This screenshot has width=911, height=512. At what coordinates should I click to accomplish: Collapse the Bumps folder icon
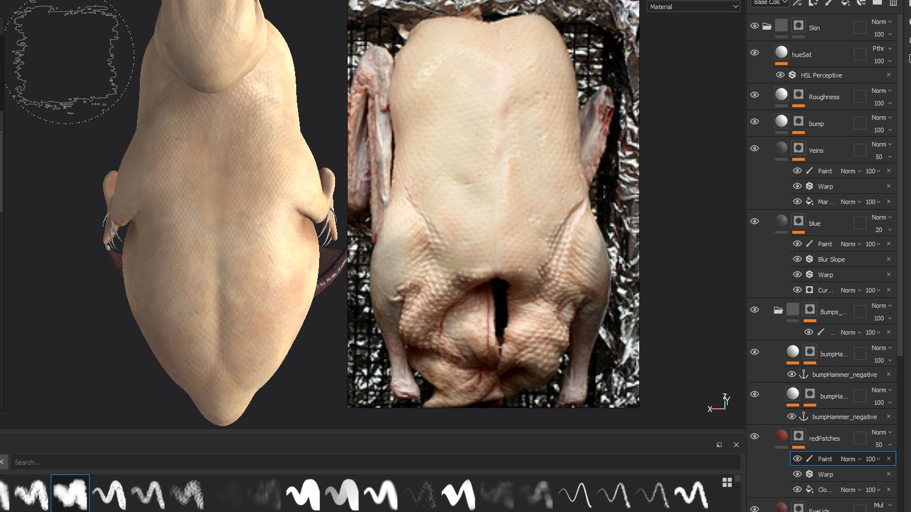pos(778,310)
